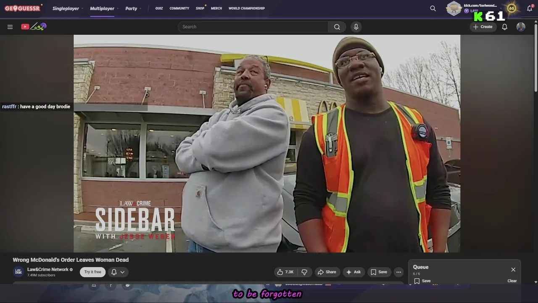
Task: Click the YouTube search submit button
Action: click(x=337, y=27)
